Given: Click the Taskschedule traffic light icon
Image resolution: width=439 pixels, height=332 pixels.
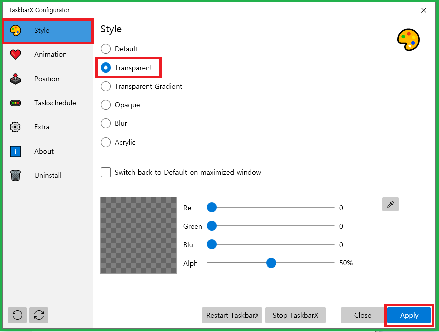Looking at the screenshot, I should (15, 103).
